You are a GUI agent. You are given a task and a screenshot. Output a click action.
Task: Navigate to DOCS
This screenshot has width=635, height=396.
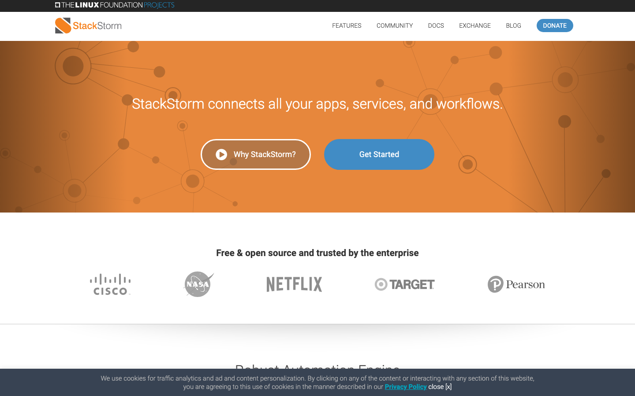point(436,26)
